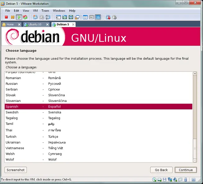The image size is (203, 184).
Task: Close the Ubuntu 10 tab
Action: (x=47, y=25)
